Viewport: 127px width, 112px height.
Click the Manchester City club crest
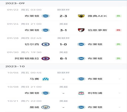click(x=45, y=107)
